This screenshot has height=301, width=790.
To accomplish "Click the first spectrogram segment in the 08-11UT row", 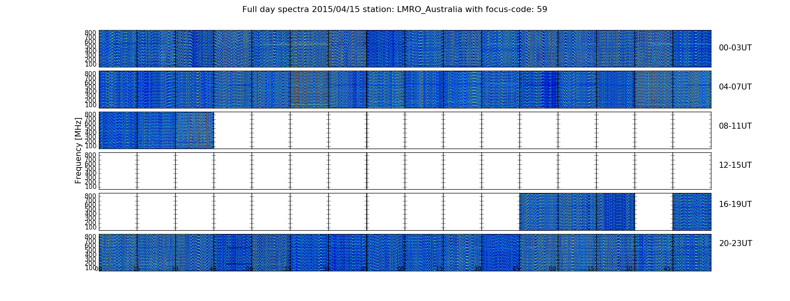I will [x=118, y=130].
